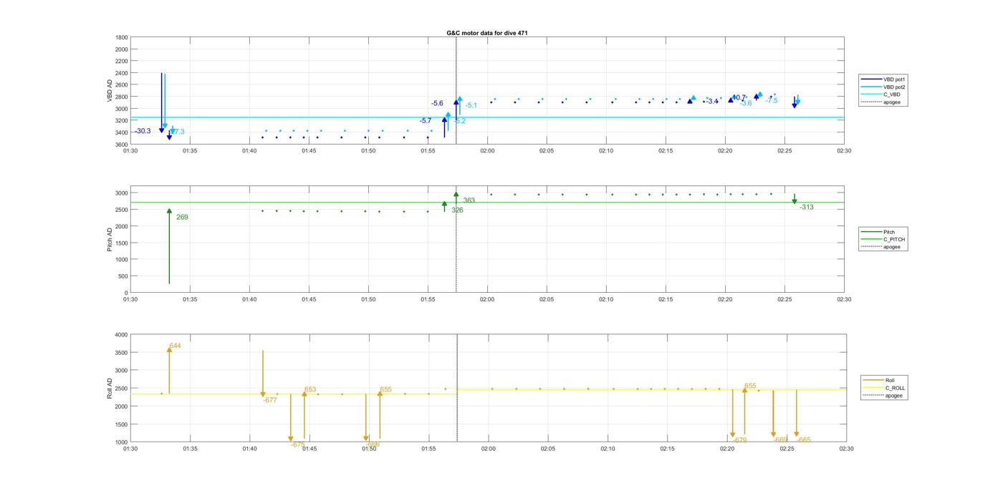Click the '2500' tick on Pitch axis
The height and width of the screenshot is (496, 1003).
(122, 210)
